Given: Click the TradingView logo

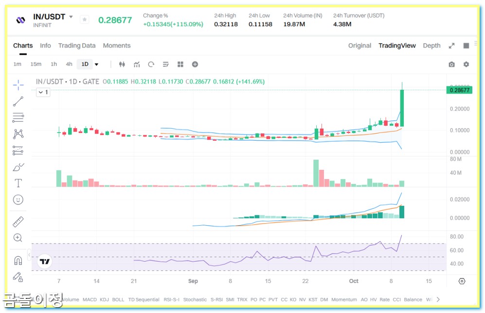Looking at the screenshot, I should 45,262.
